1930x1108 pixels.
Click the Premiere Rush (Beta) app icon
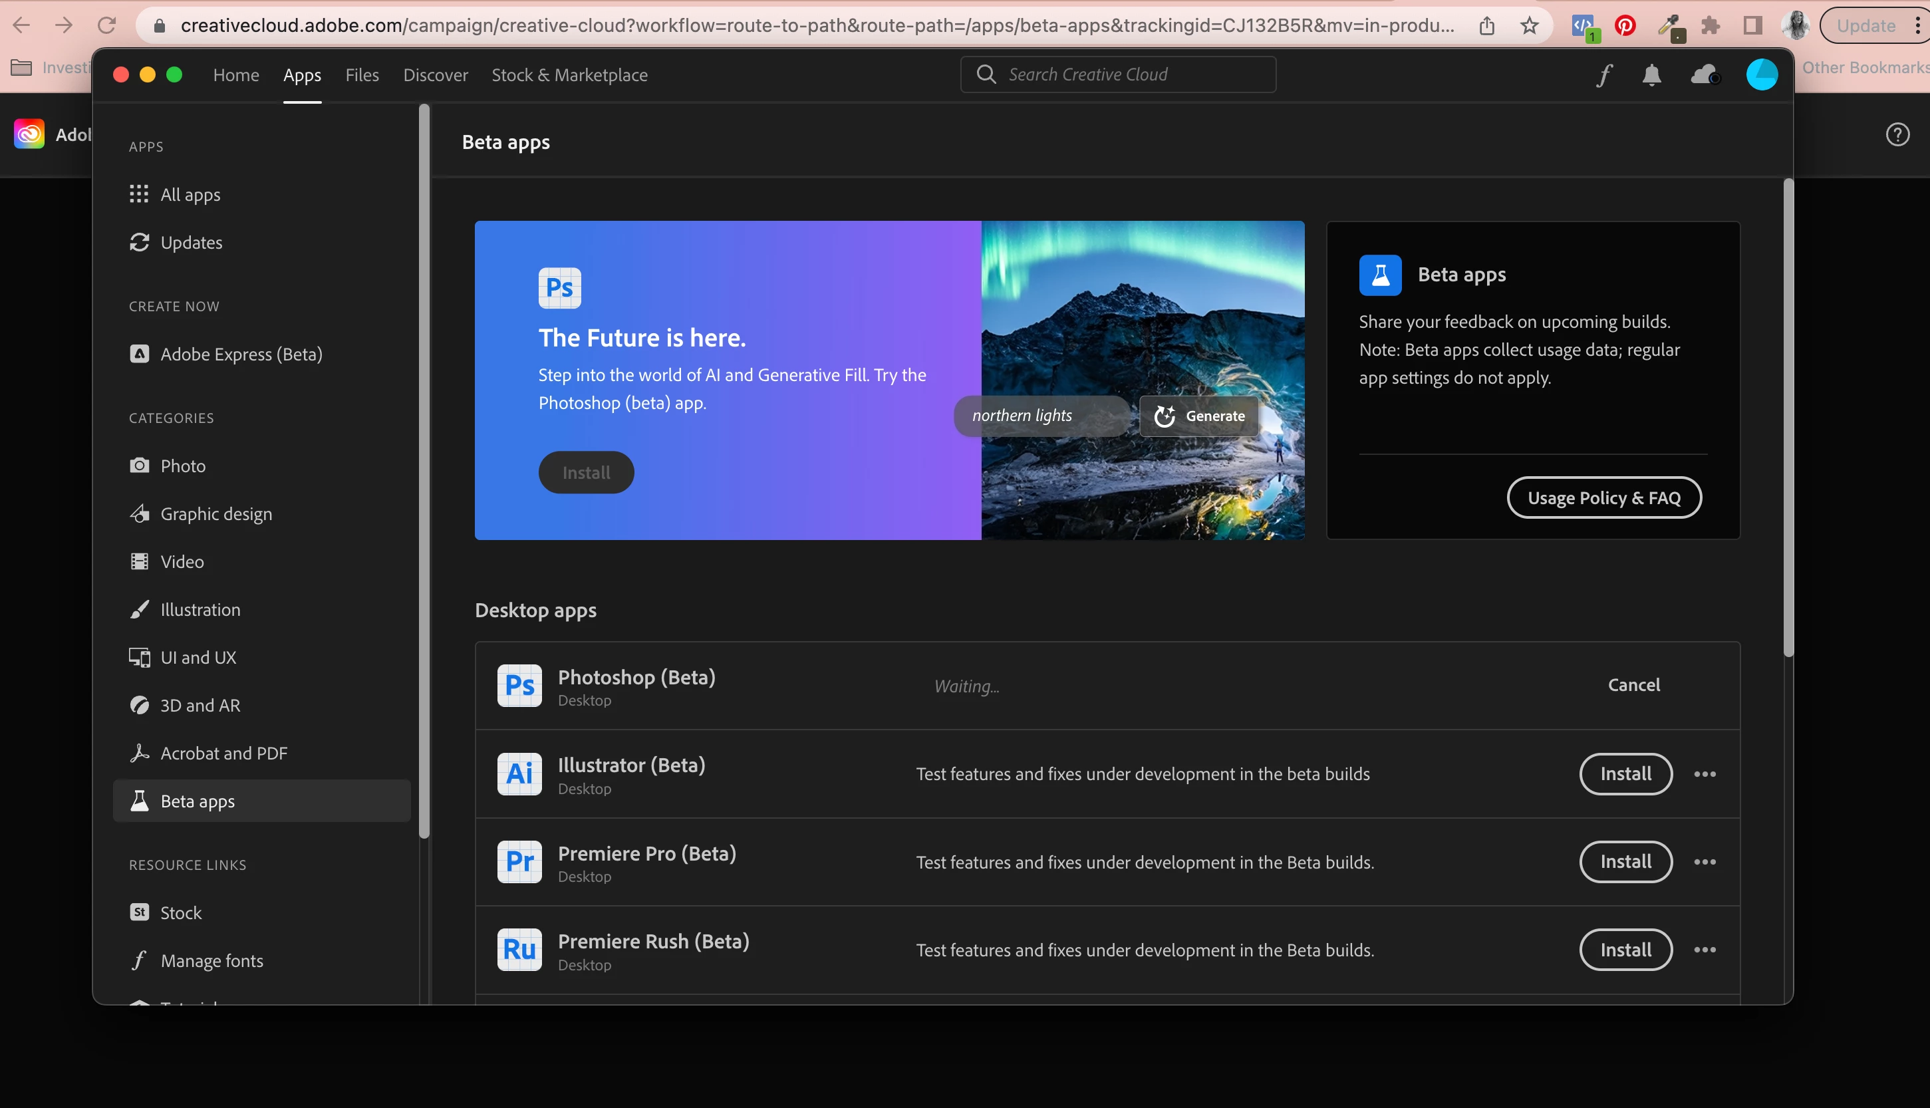click(x=519, y=950)
